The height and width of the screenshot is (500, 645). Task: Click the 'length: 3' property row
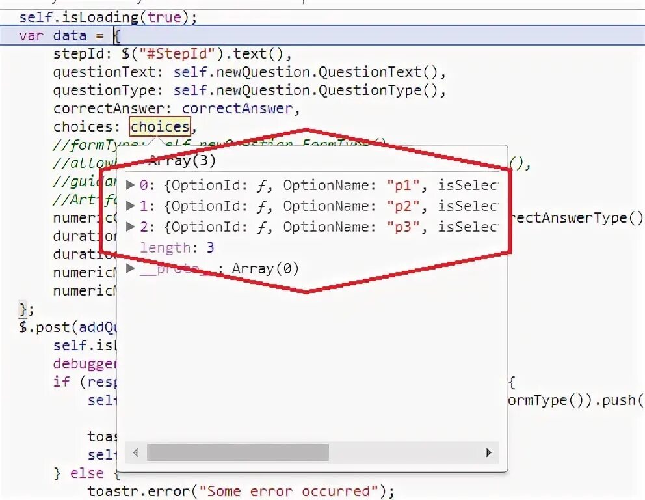point(177,247)
